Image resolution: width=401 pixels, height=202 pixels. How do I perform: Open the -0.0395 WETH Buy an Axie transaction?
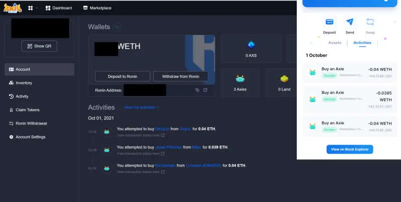pos(350,99)
